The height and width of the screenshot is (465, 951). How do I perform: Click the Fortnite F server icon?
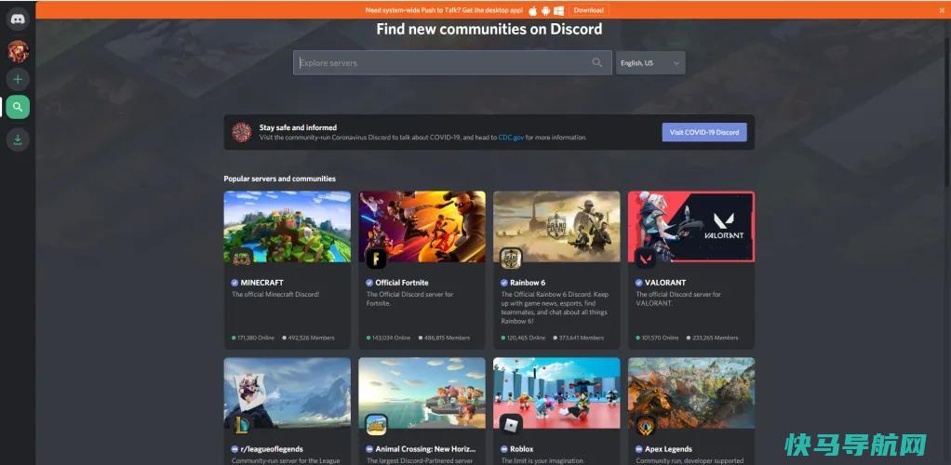[x=376, y=259]
